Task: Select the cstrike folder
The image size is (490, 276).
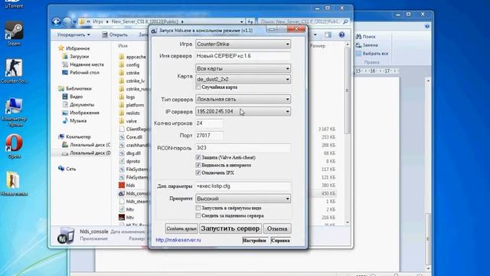Action: [x=129, y=73]
